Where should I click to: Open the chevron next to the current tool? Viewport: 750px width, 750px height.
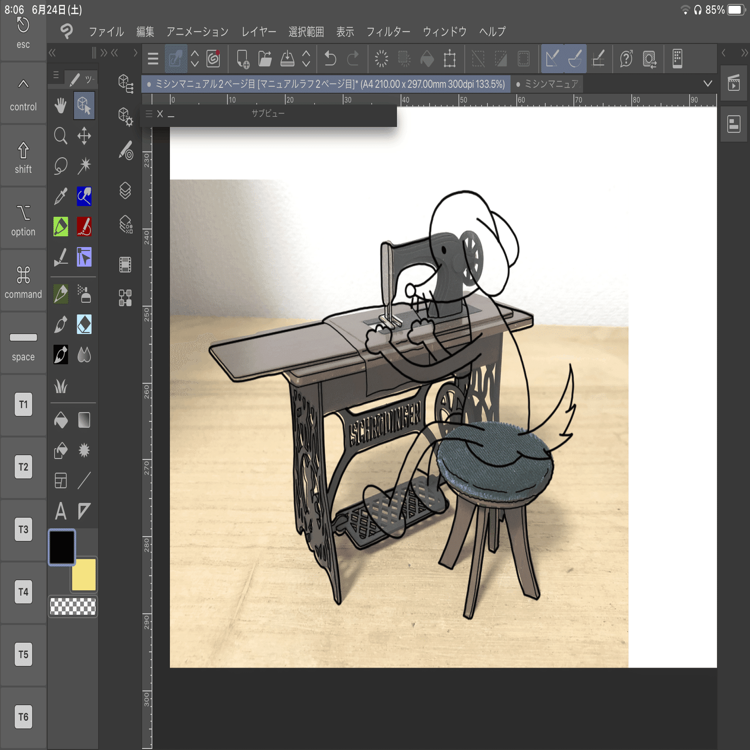tap(194, 59)
